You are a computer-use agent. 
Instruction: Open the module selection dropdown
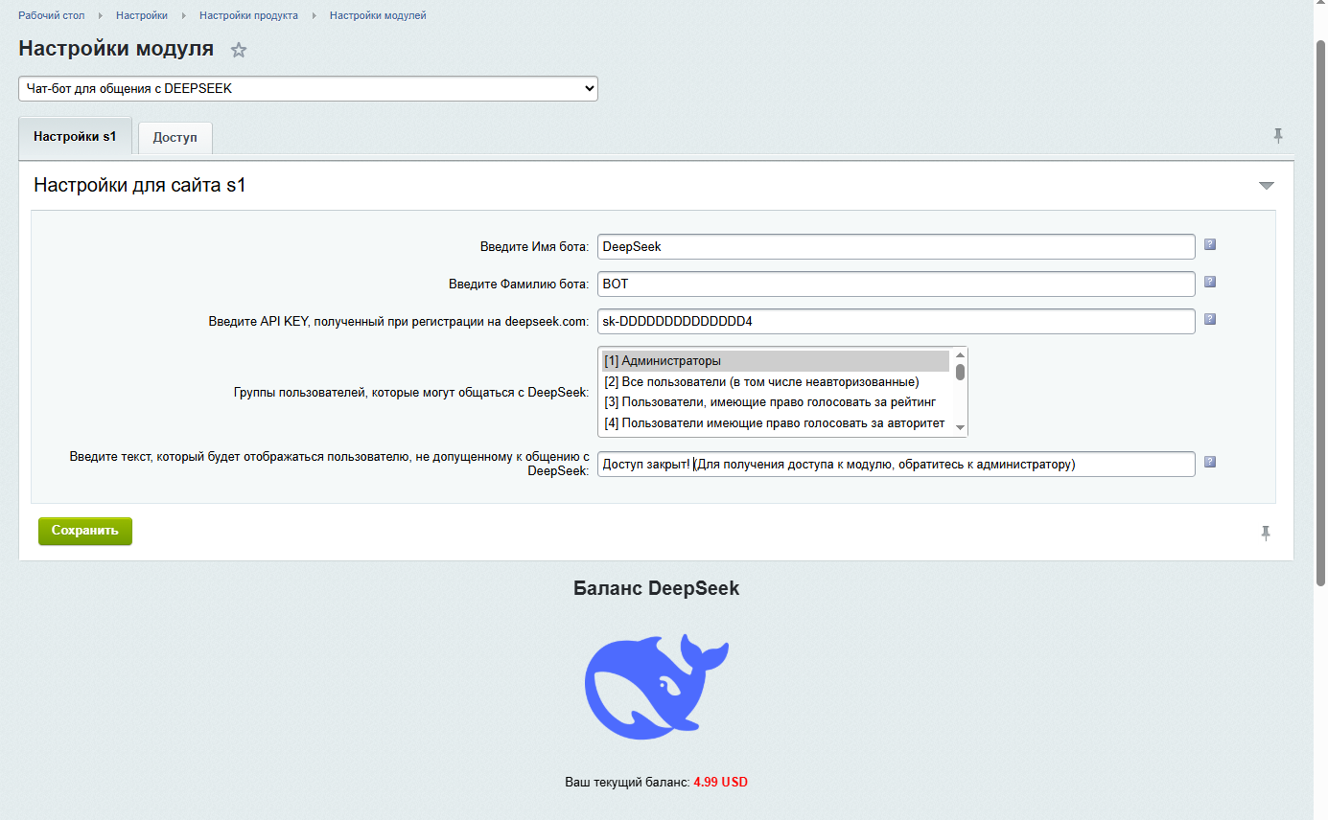(x=308, y=88)
